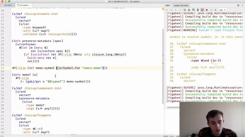Click the interrupt evaluation icon in REPL toolbar
The height and width of the screenshot is (137, 245).
click(x=171, y=10)
